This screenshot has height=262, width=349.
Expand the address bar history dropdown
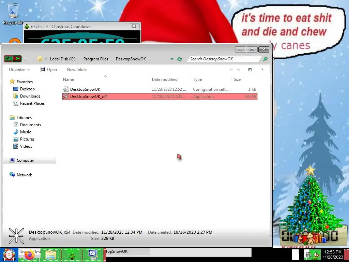172,59
